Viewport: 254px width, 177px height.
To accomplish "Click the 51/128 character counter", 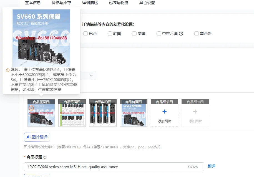I will [x=192, y=167].
